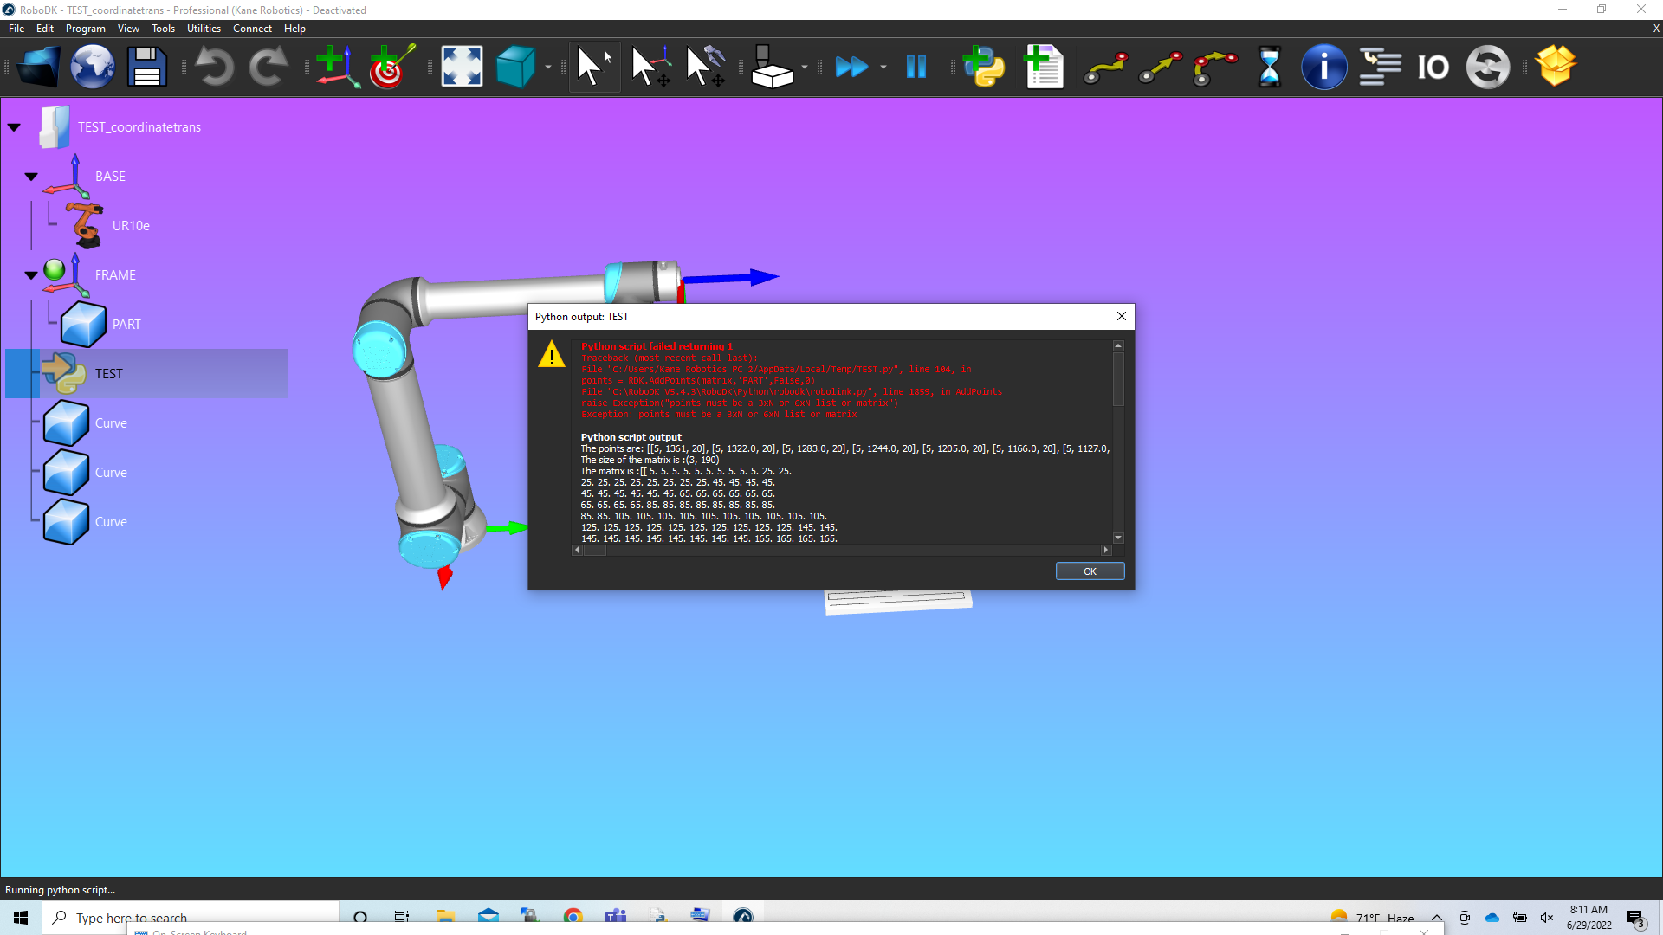Viewport: 1663px width, 935px height.
Task: Click the Pause simulation button
Action: click(x=916, y=67)
